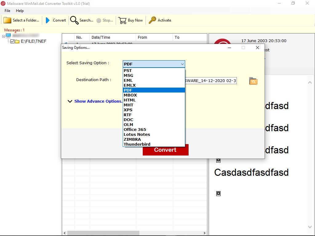Close the Saving Options dialog
Viewport: 315px width, 236px height.
(x=257, y=48)
